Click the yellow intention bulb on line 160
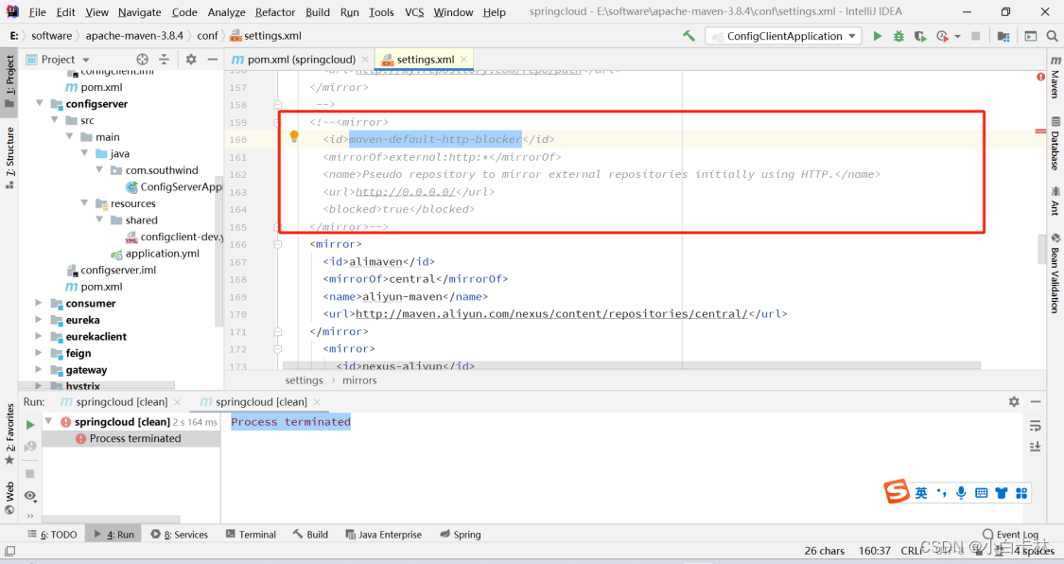The height and width of the screenshot is (564, 1064). coord(294,136)
